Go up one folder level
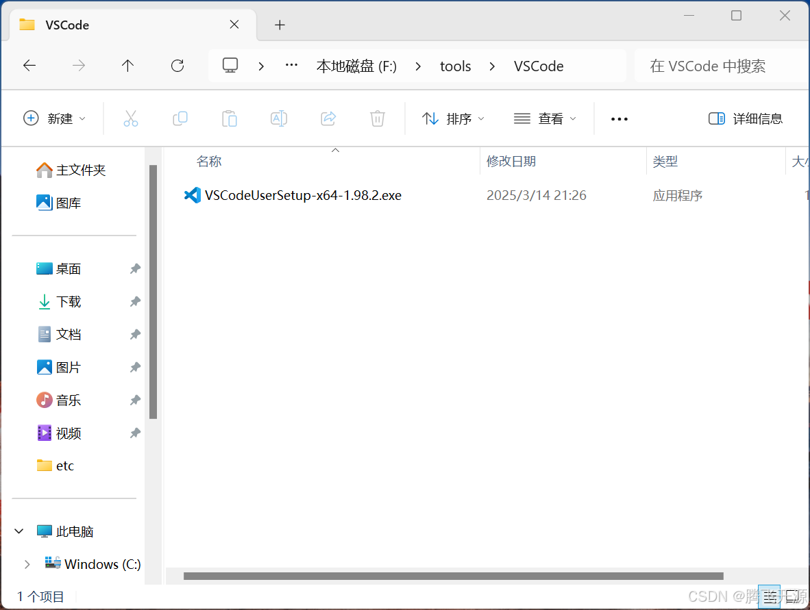The width and height of the screenshot is (810, 610). coord(127,66)
